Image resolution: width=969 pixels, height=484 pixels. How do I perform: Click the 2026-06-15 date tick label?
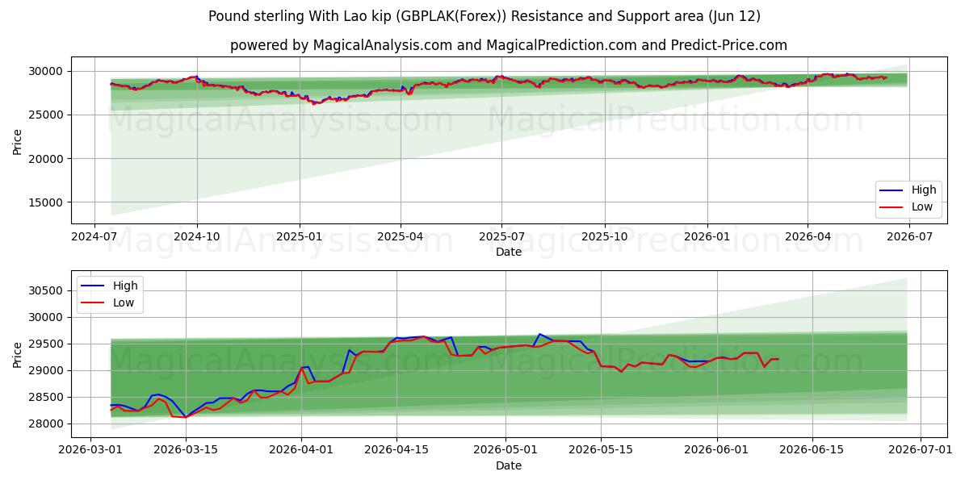(812, 450)
